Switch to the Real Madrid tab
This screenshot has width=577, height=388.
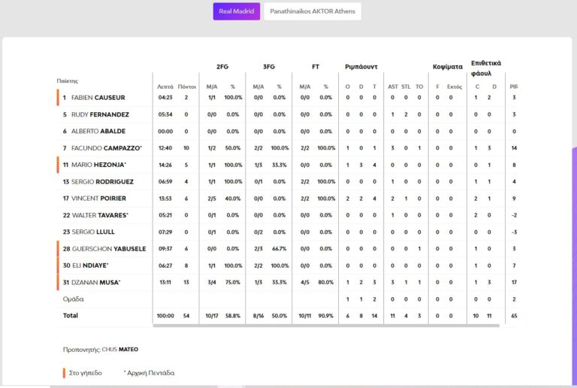pyautogui.click(x=236, y=11)
